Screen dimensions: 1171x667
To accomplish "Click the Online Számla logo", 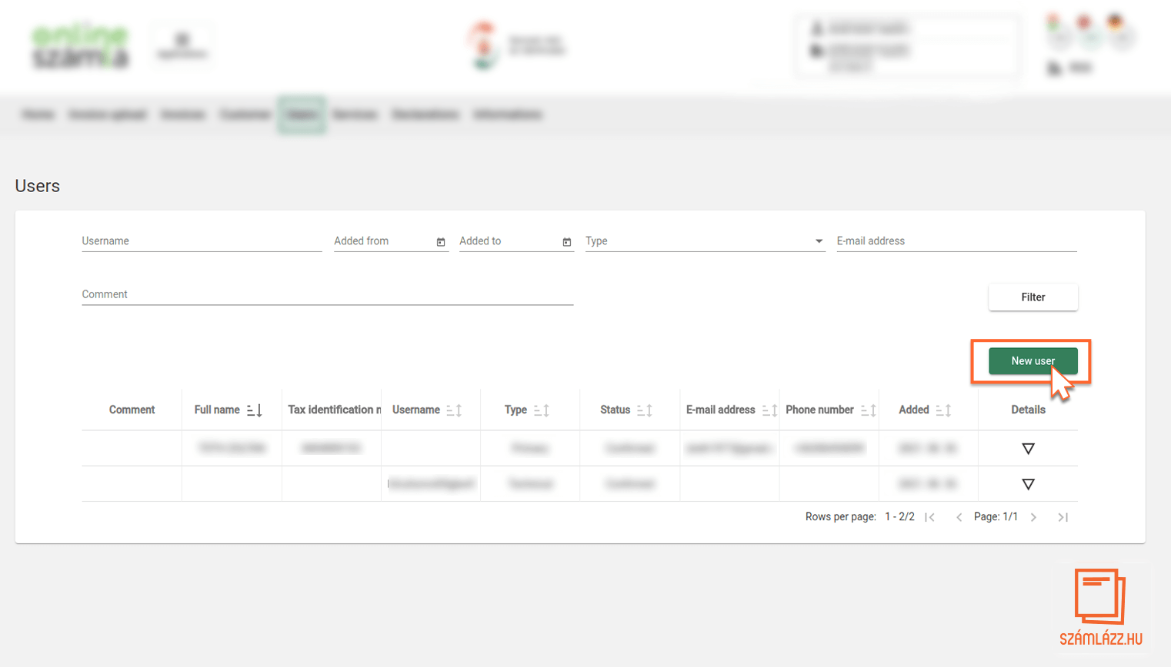I will pos(81,46).
